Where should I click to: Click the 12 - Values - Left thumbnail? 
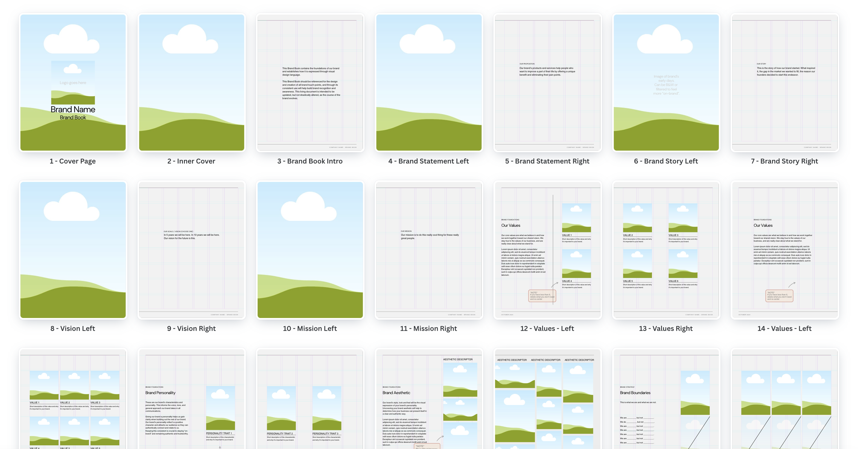pyautogui.click(x=547, y=250)
